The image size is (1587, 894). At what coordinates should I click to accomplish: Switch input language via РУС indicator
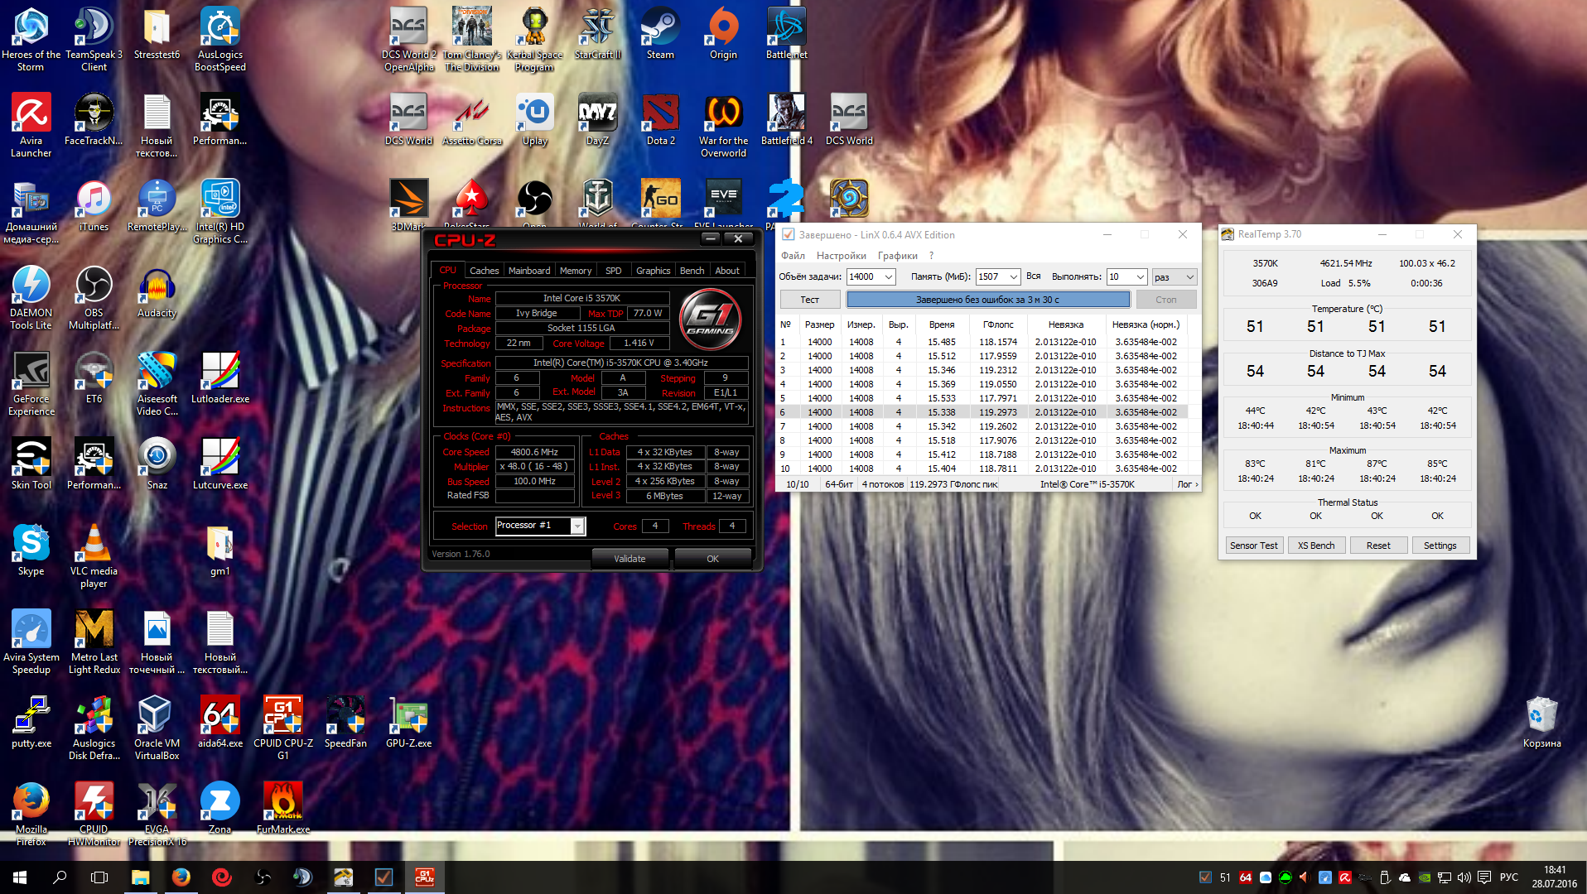tap(1509, 877)
